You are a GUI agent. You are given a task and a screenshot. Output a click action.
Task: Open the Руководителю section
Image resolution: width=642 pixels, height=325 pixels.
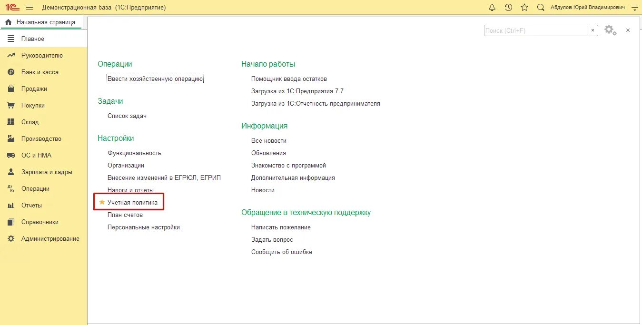[x=44, y=56]
